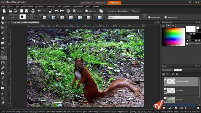
Task: Undo the last action with the Undo arrow
Action: tap(39, 11)
